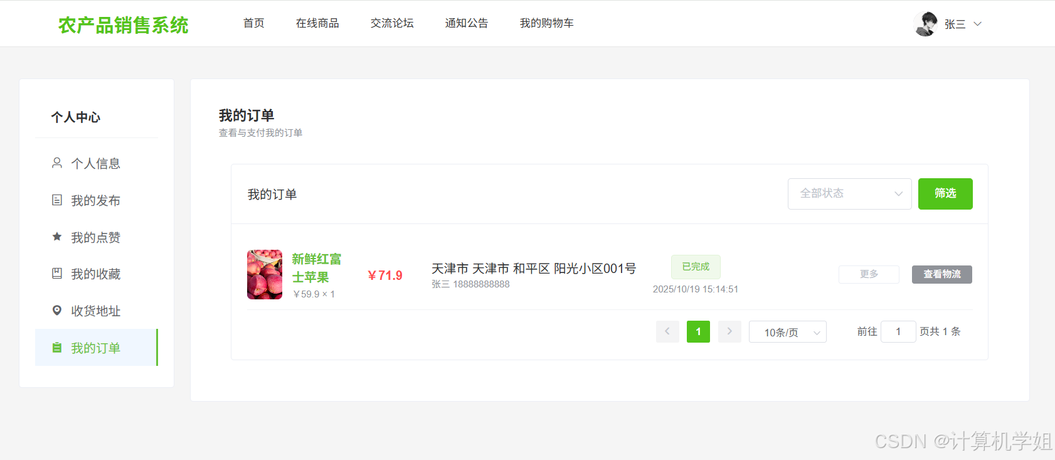Screen dimensions: 1055x460
Task: Expand the user dropdown chevron beside 张三
Action: (x=977, y=24)
